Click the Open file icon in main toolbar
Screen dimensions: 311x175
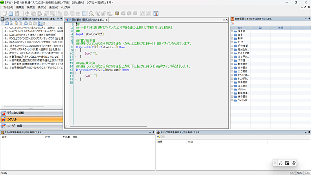11,13
